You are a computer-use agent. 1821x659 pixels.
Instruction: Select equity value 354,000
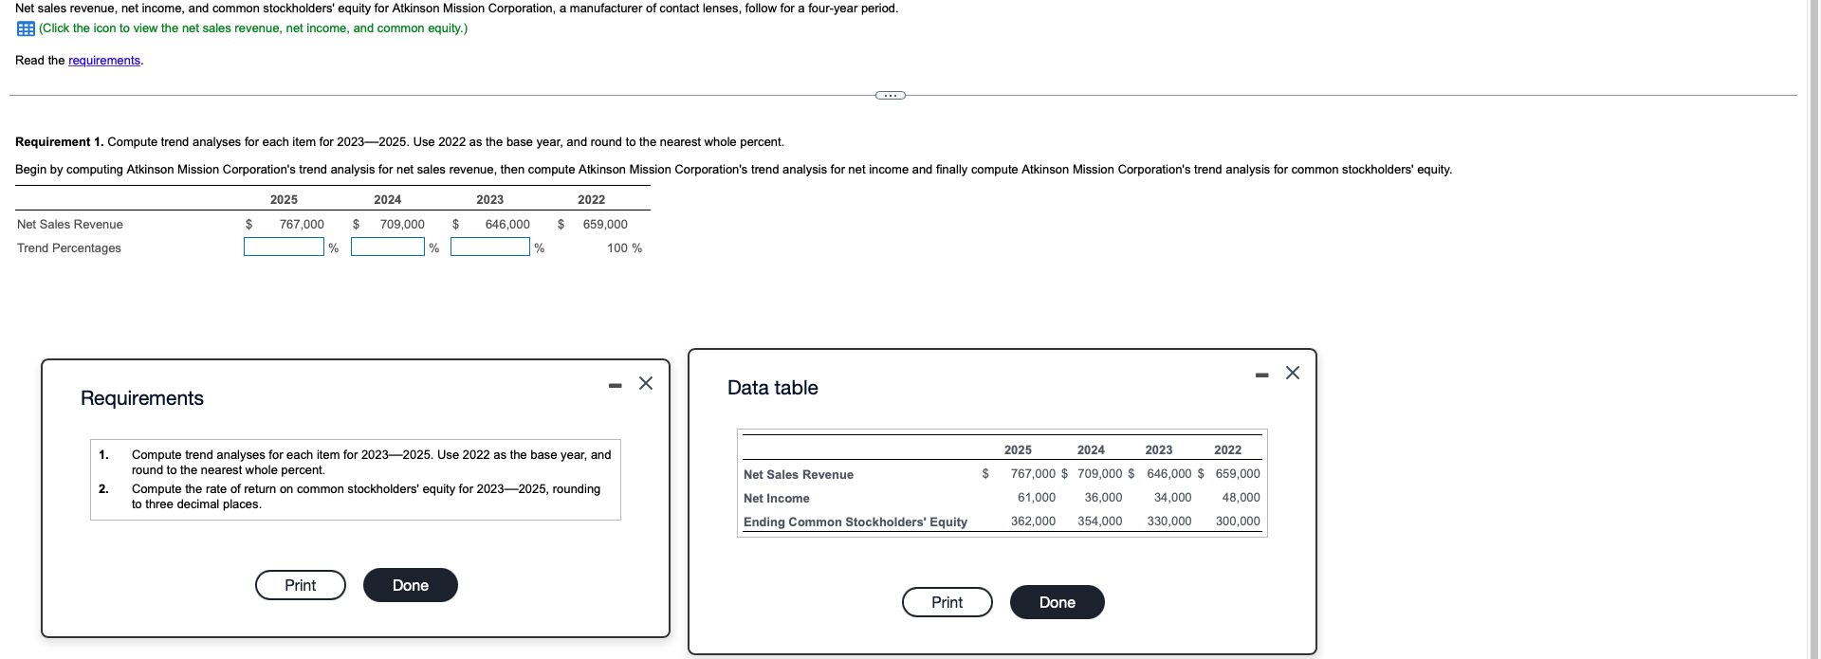[x=1100, y=522]
